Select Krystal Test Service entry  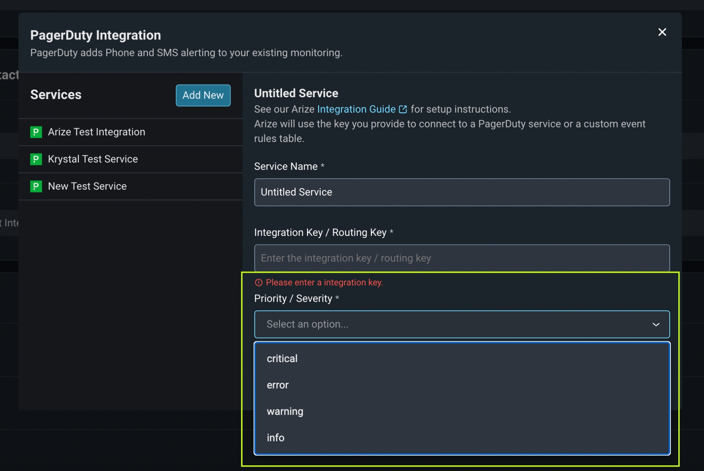click(93, 159)
